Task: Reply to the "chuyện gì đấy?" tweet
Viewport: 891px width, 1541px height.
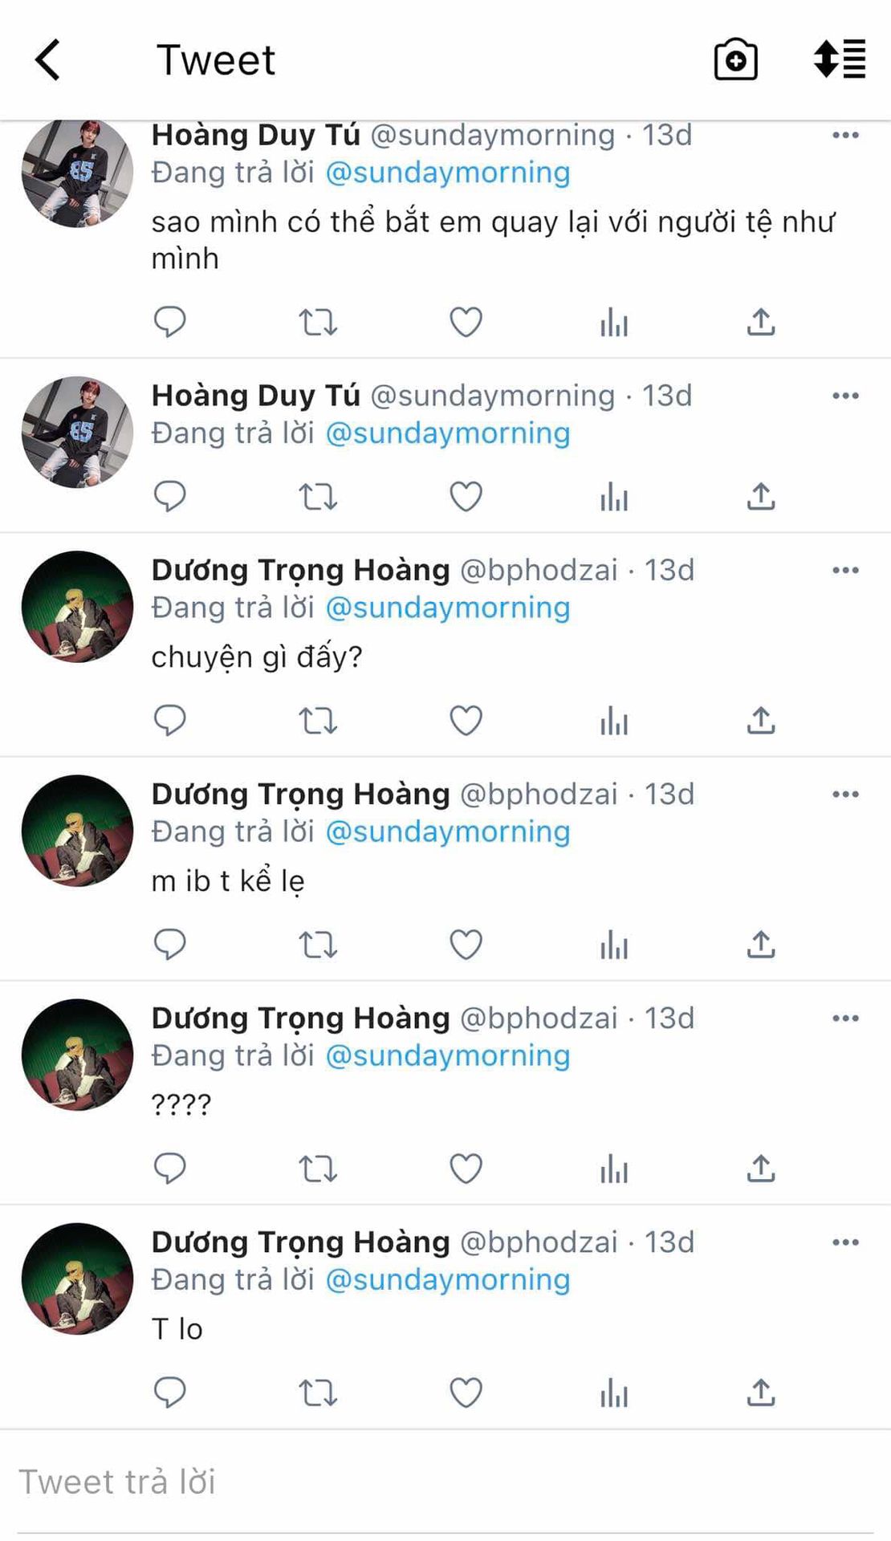Action: [x=169, y=720]
